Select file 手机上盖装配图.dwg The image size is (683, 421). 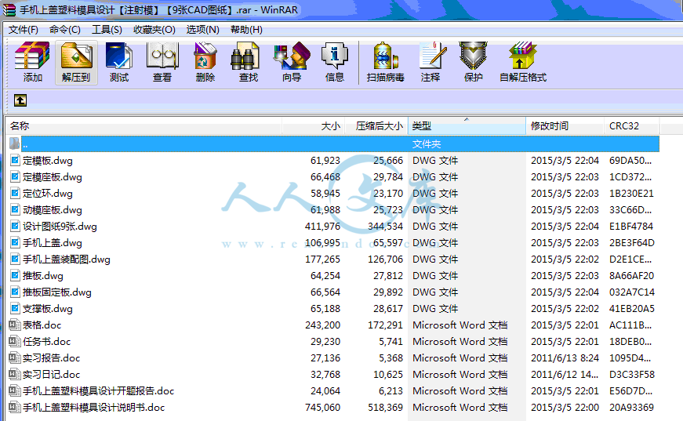[66, 259]
